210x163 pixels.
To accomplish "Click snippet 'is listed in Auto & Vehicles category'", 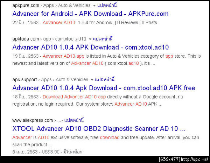I will 125,56.
